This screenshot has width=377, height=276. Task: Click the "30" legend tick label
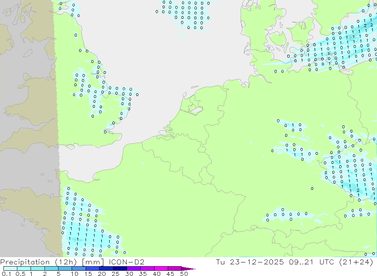(x=129, y=274)
